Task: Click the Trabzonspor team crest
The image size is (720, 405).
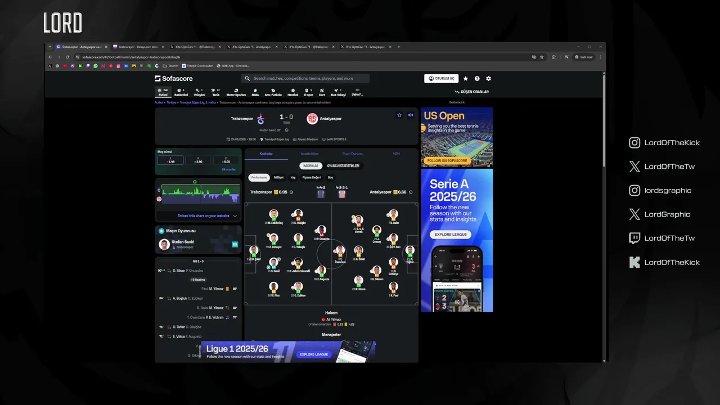Action: [260, 119]
